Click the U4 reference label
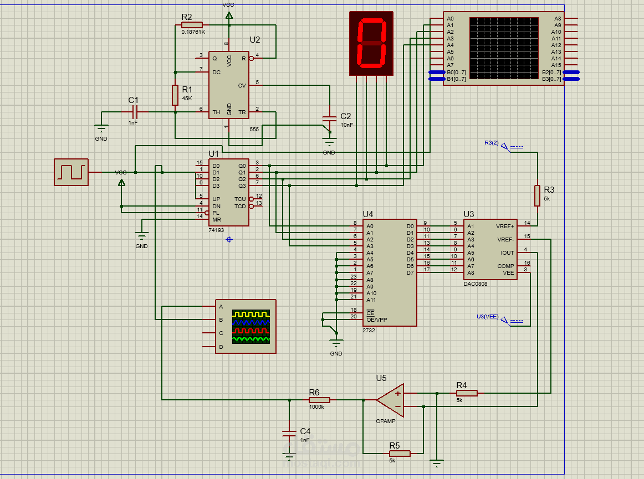 (x=367, y=214)
